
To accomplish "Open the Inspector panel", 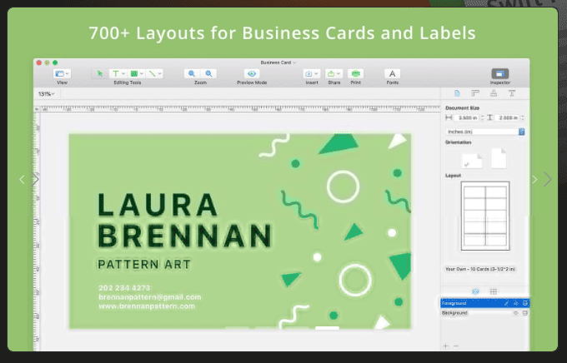I will (x=500, y=74).
